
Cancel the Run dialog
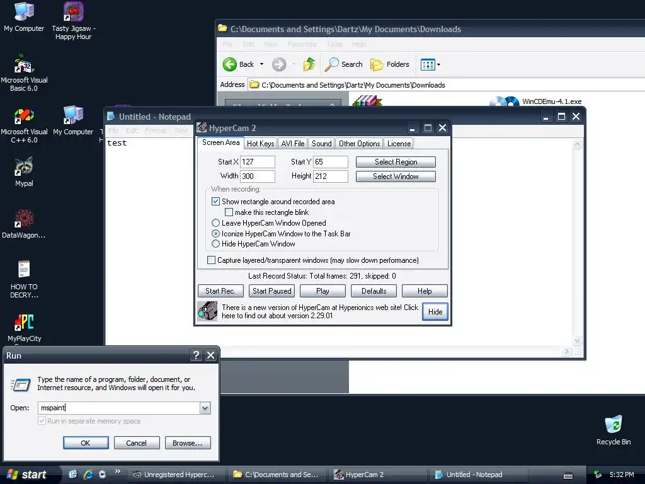point(137,443)
